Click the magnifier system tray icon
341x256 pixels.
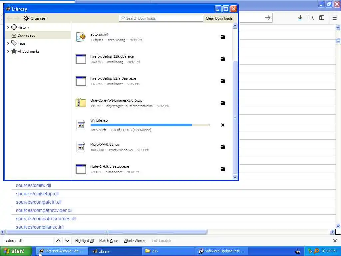[316, 251]
